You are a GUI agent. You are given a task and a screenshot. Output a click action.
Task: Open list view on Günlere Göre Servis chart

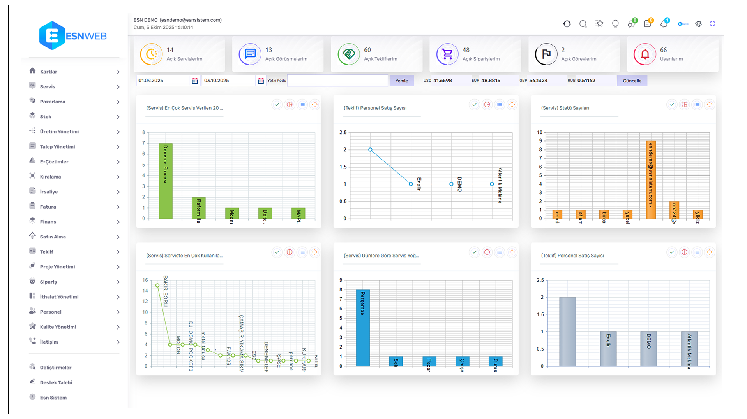500,252
